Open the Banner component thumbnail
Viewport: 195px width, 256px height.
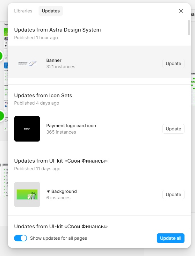pos(27,63)
